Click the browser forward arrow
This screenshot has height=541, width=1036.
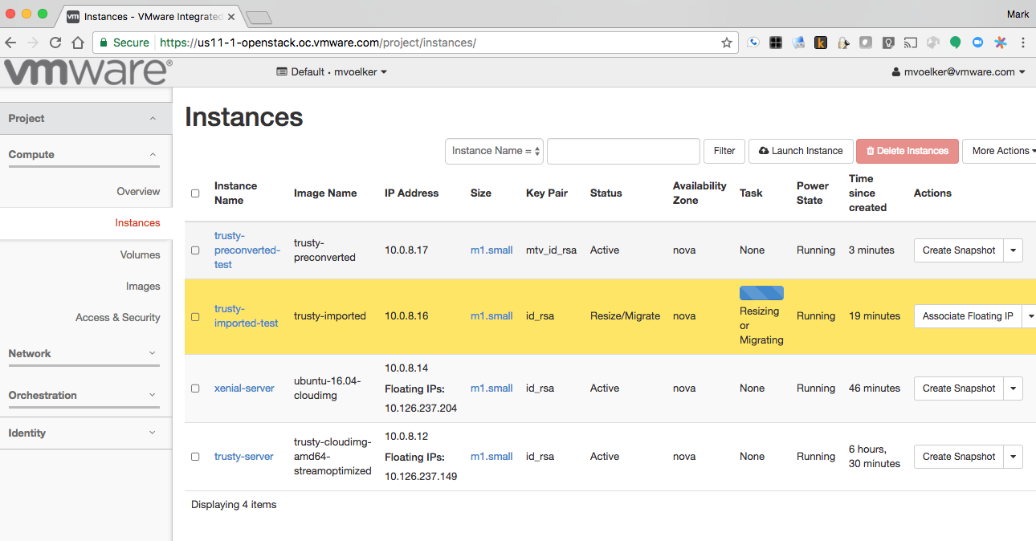33,43
